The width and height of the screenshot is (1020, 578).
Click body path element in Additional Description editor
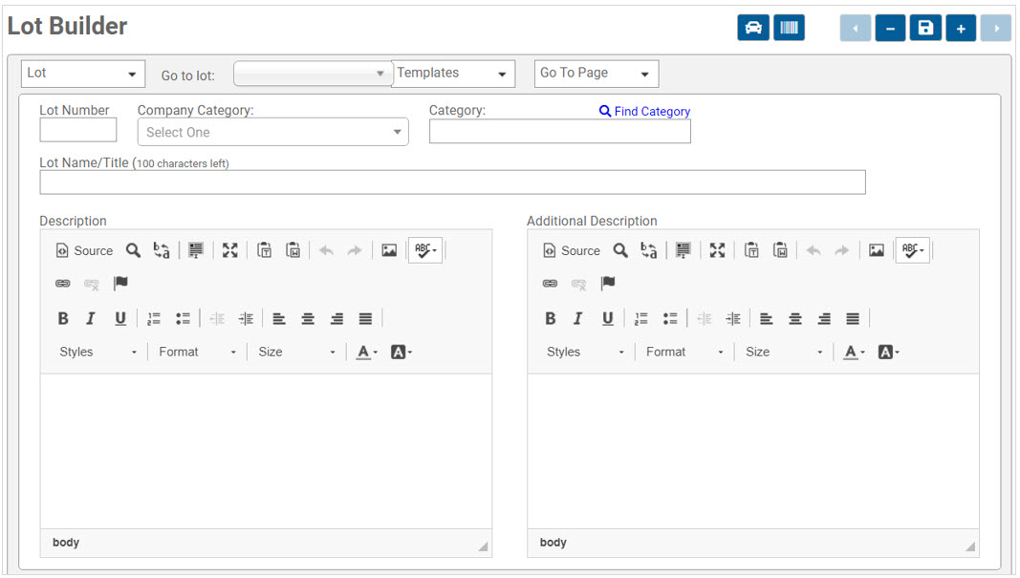553,543
